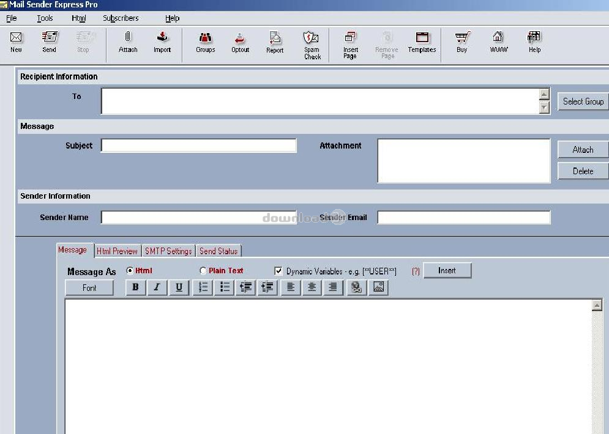Insert a bulleted list
This screenshot has height=434, width=609.
225,287
